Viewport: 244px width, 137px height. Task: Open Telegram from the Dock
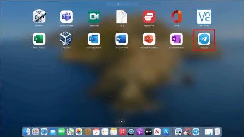[196, 132]
